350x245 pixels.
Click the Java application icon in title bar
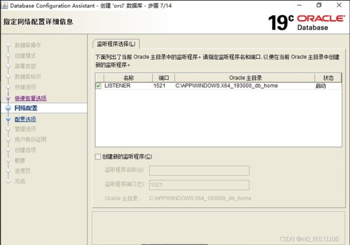click(x=4, y=5)
